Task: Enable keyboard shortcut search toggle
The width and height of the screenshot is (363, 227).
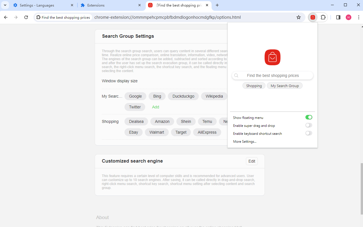Action: tap(309, 133)
